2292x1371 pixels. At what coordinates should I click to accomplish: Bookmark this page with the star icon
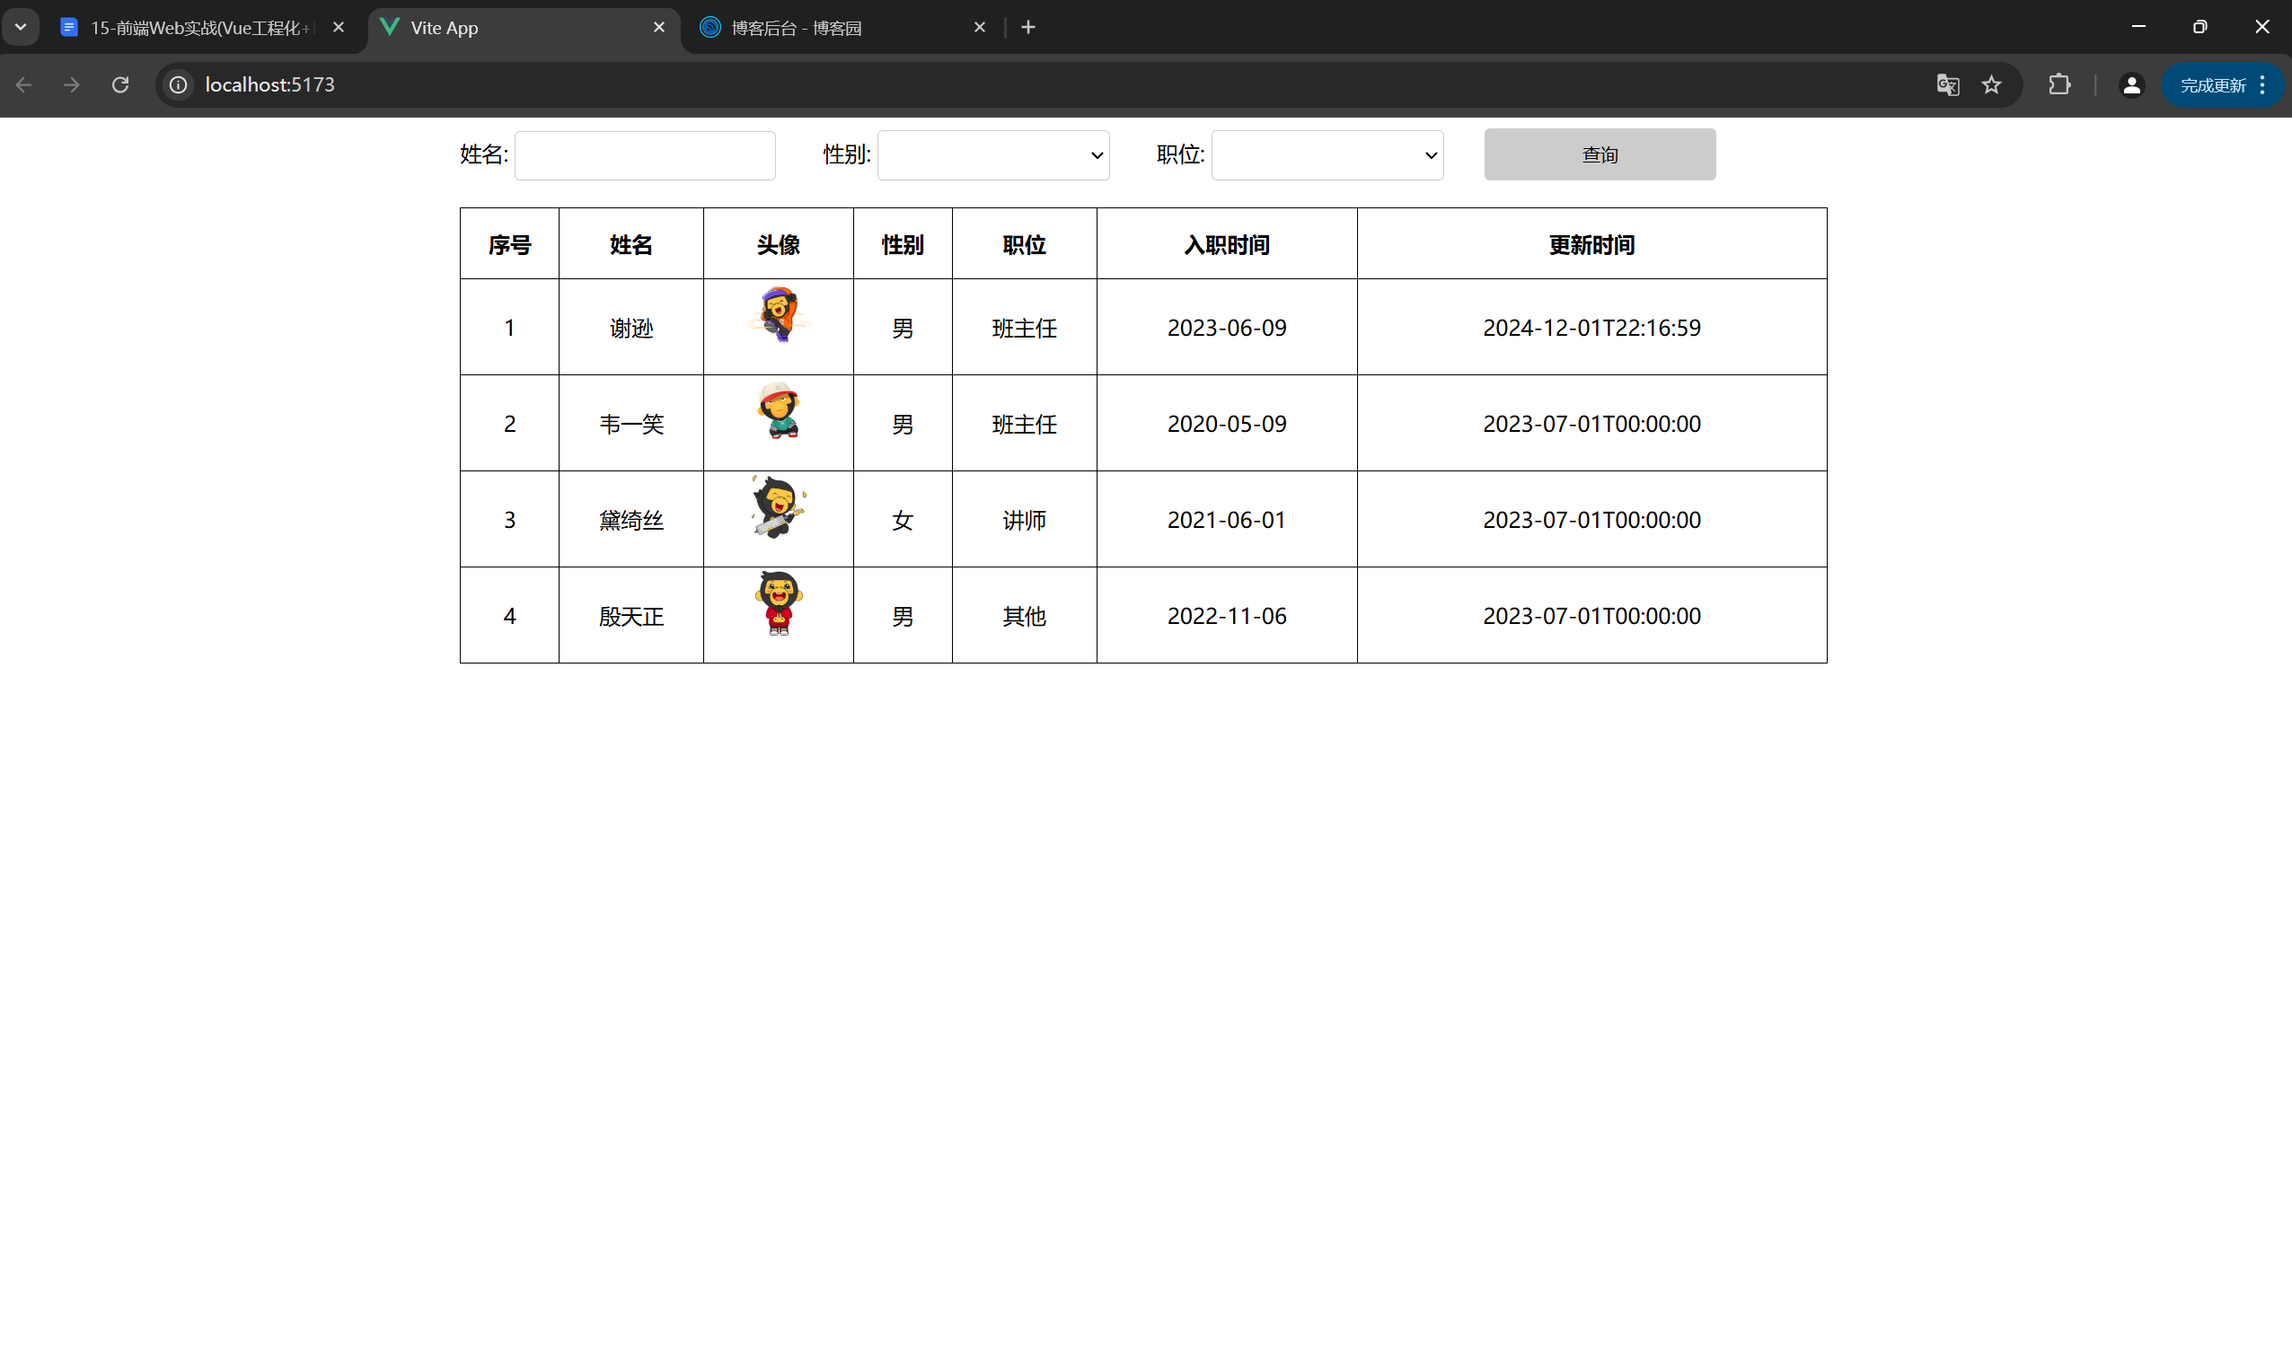[x=1991, y=85]
